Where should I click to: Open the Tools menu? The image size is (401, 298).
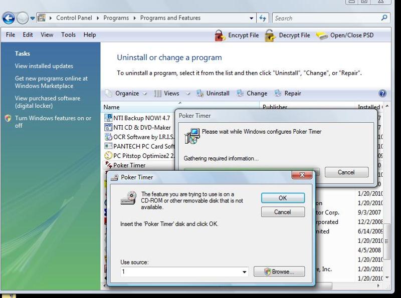pyautogui.click(x=68, y=35)
